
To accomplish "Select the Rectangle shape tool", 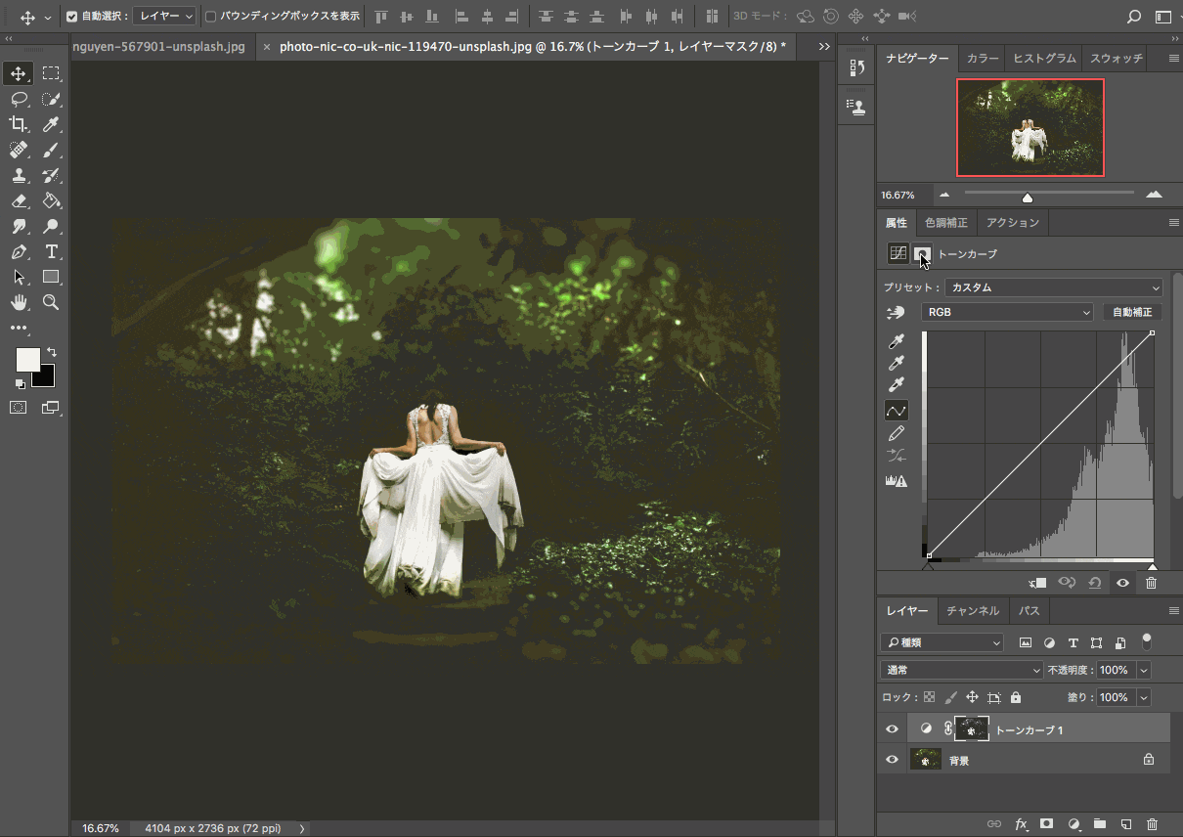I will 51,277.
